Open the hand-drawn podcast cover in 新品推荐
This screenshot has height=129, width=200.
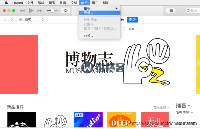55,120
